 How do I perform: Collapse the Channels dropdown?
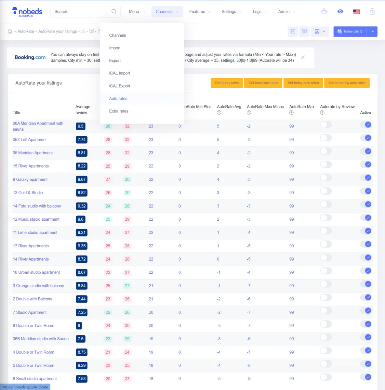pos(167,12)
